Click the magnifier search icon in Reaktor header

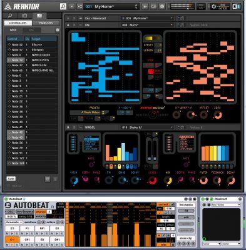point(63,7)
